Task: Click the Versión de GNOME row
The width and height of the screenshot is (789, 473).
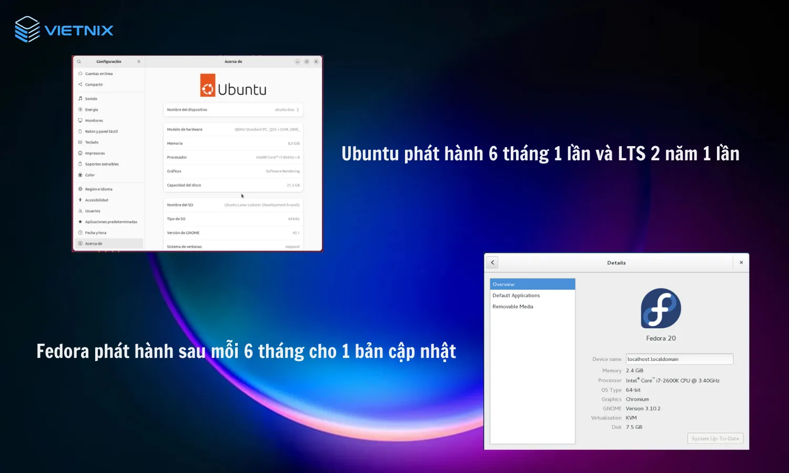Action: click(232, 233)
